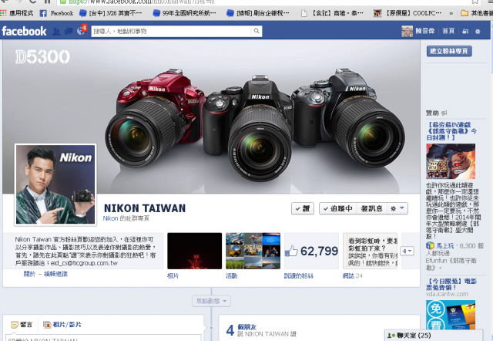Click 說讚的粉絲 label link
Image resolution: width=493 pixels, height=341 pixels.
point(299,276)
